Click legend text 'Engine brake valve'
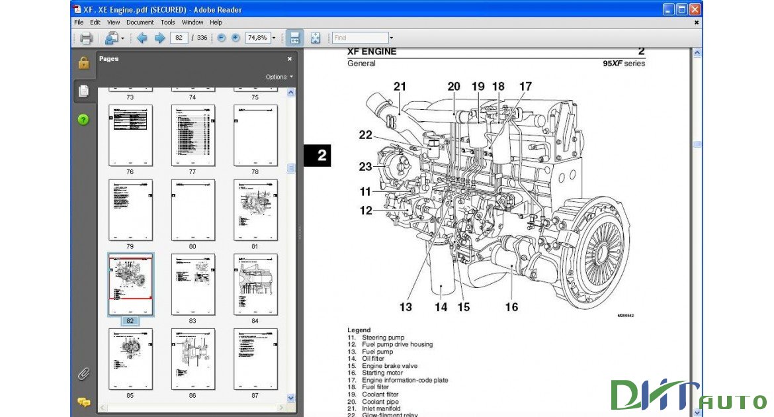The image size is (774, 417). [390, 366]
